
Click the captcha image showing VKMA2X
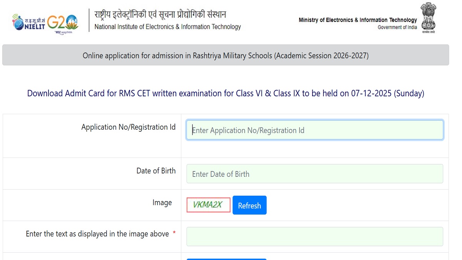coord(208,205)
